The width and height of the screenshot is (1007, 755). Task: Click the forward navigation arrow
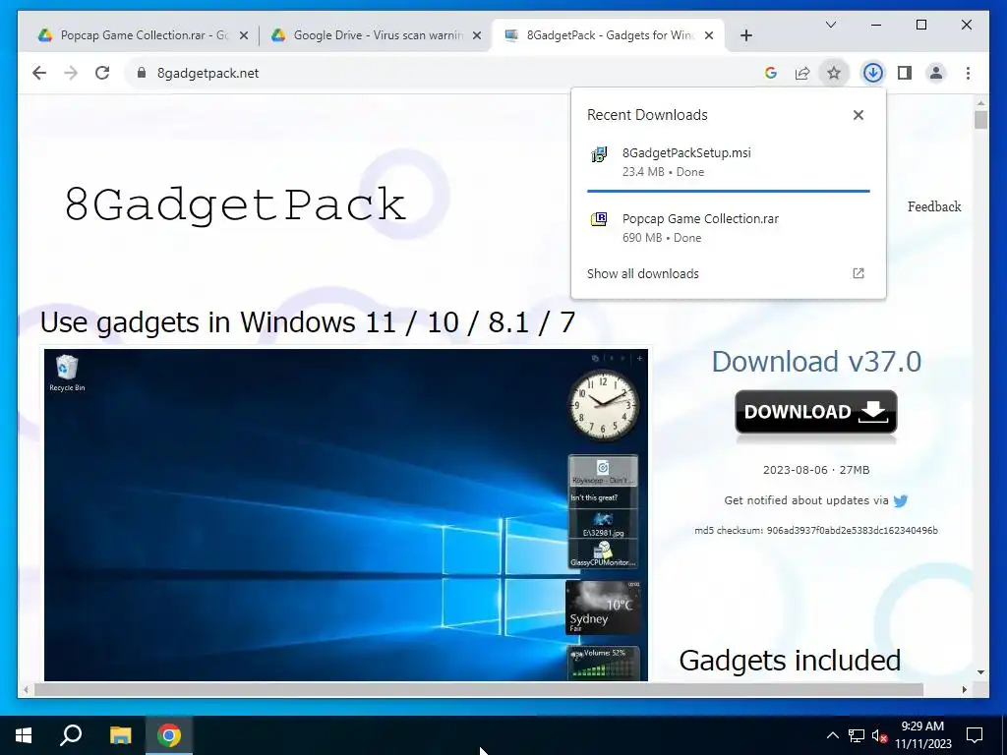[71, 73]
